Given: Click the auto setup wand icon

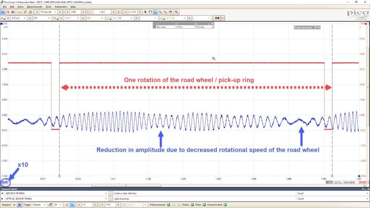Looking at the screenshot, I should point(25,12).
